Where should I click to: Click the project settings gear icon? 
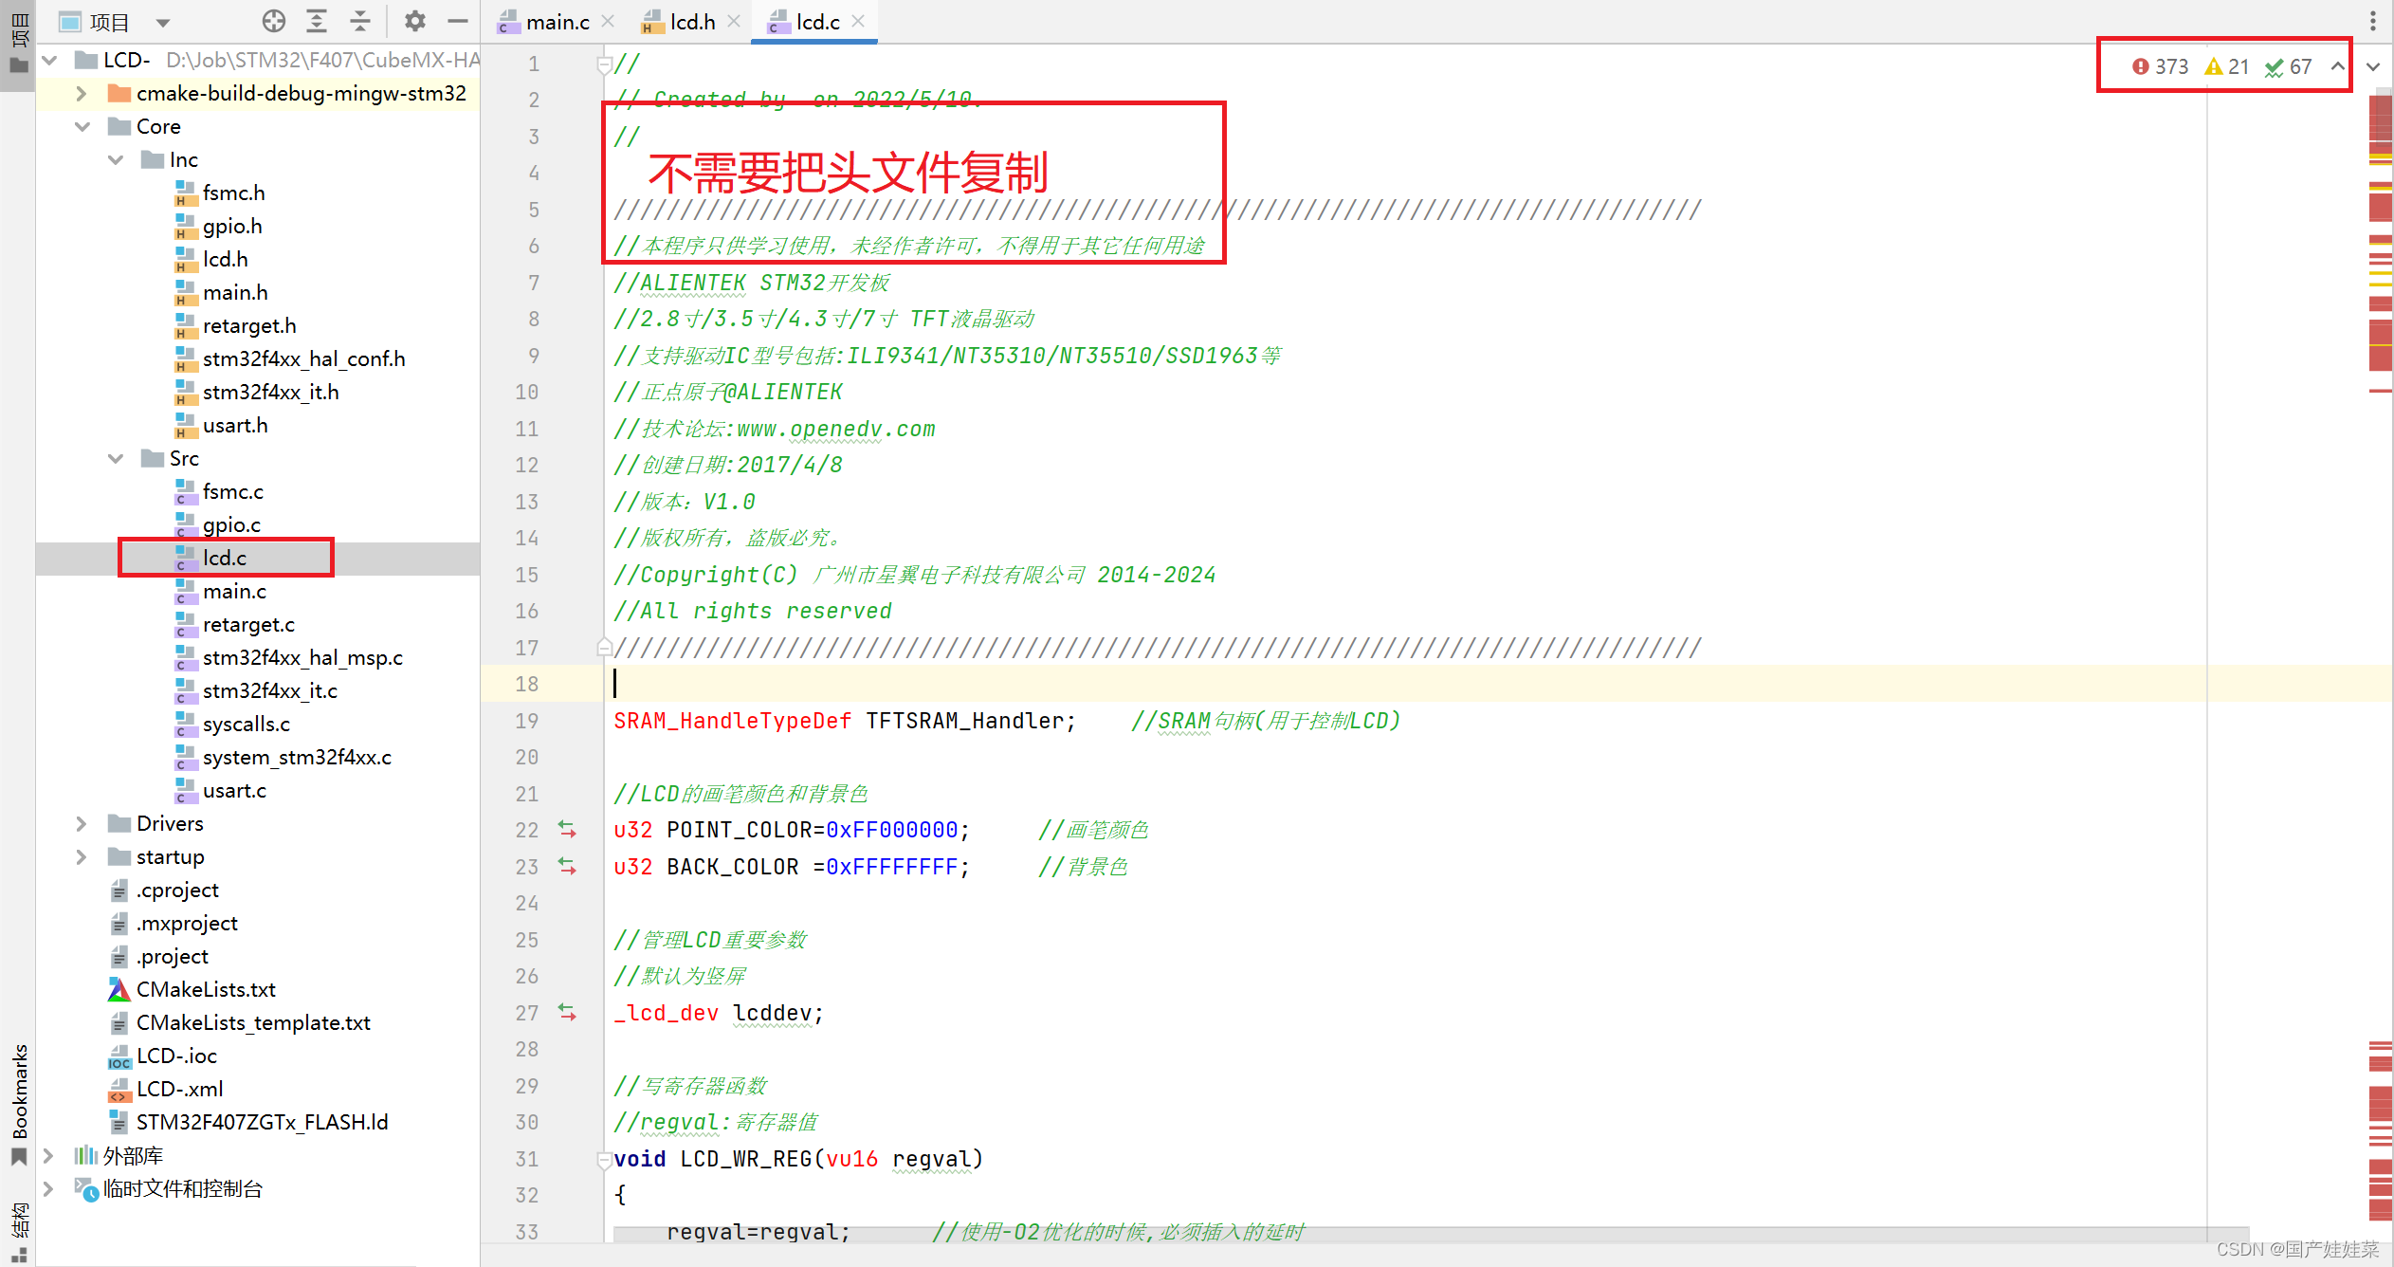(415, 21)
